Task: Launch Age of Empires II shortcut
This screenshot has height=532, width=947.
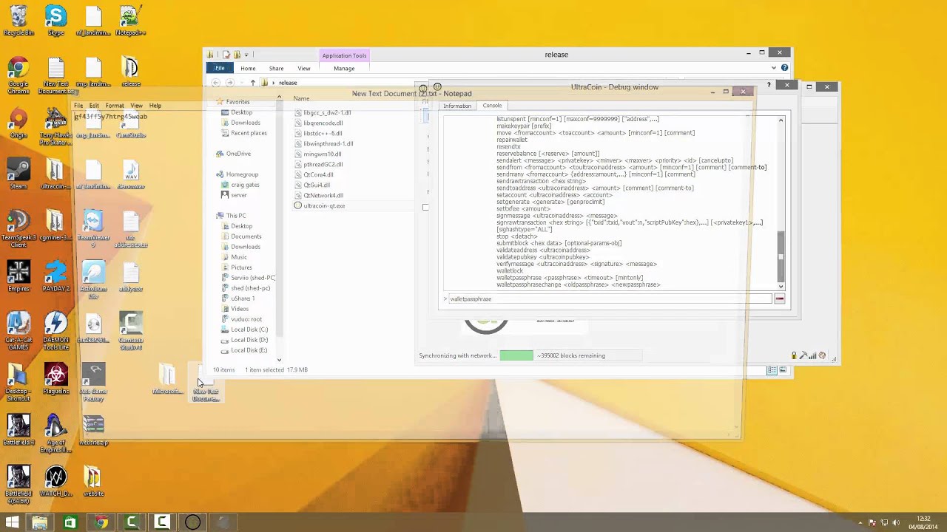Action: pos(55,434)
